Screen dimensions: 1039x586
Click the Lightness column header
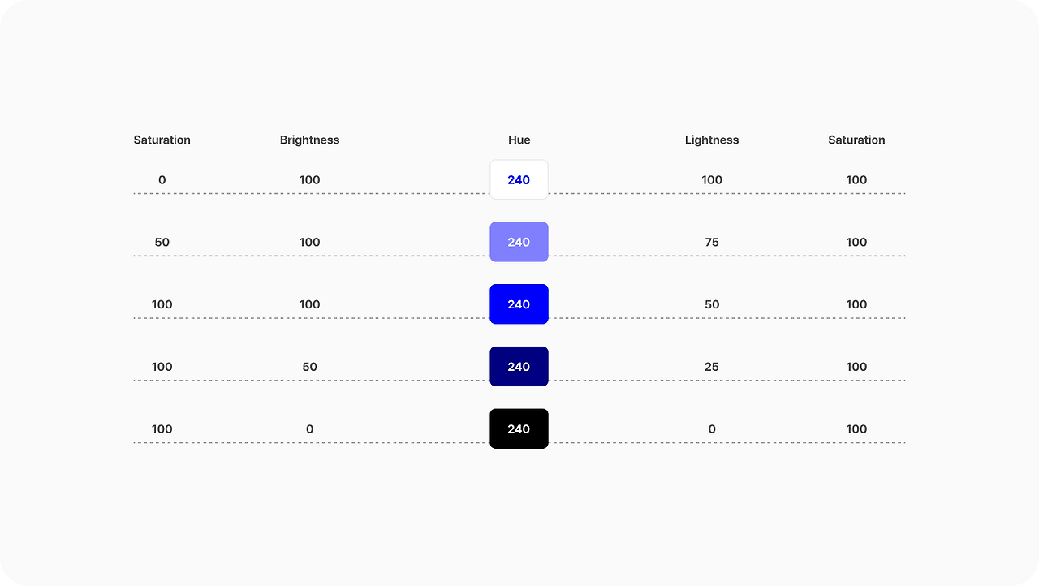(712, 140)
